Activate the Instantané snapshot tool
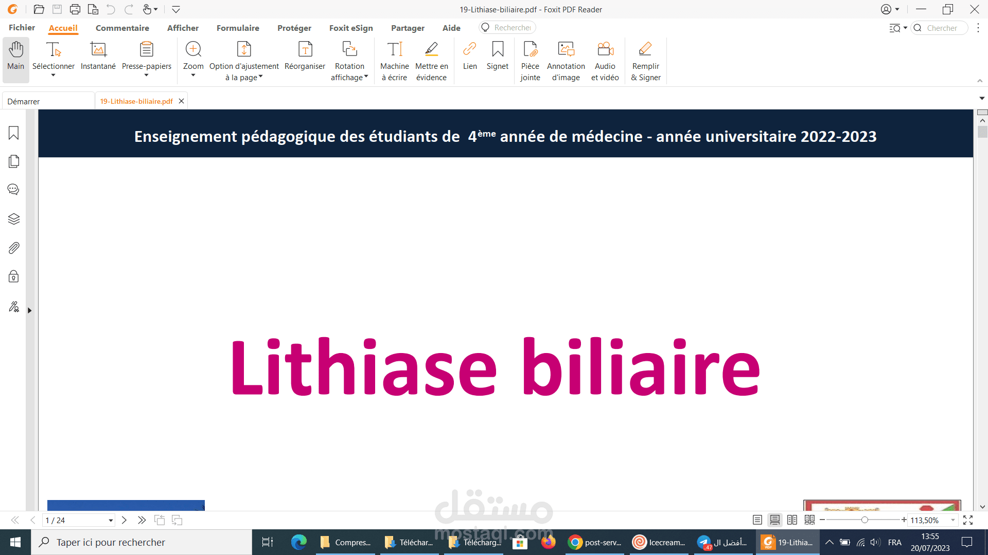 click(x=98, y=57)
